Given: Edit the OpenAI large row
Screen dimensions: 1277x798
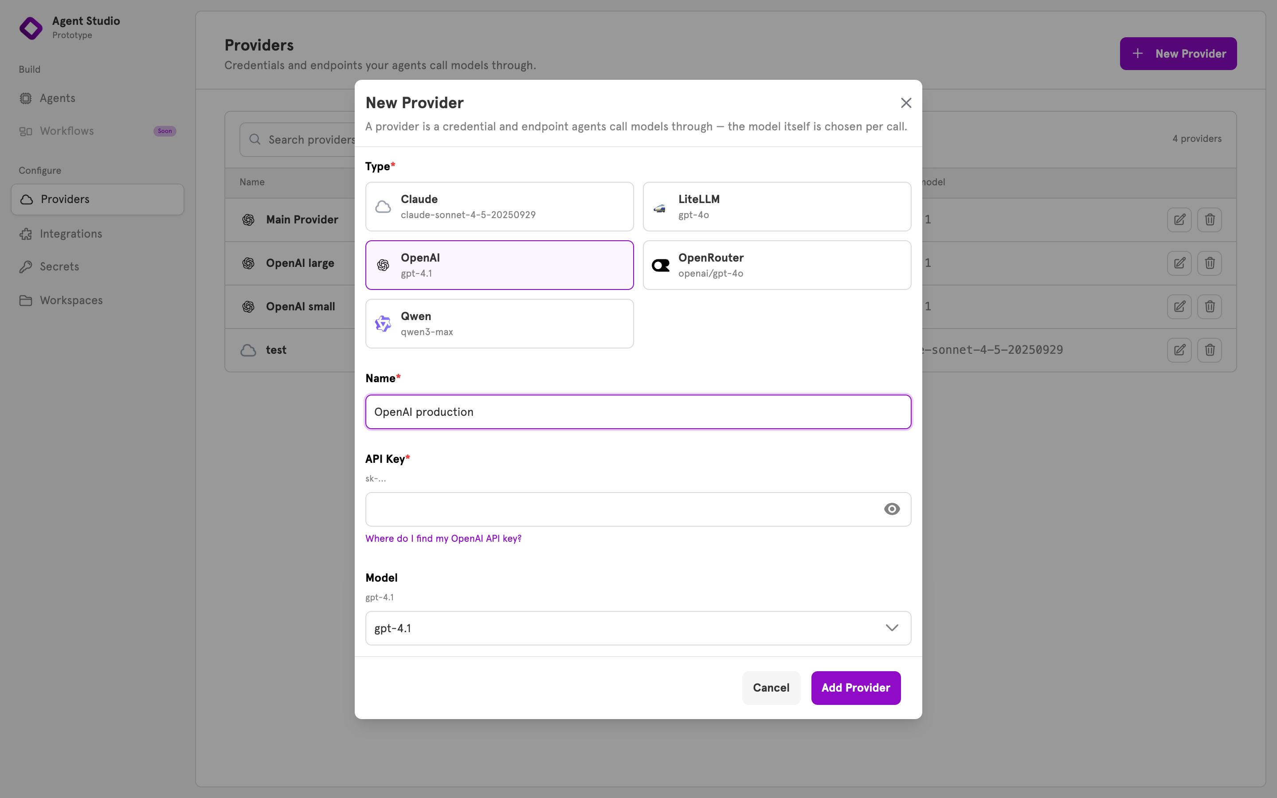Looking at the screenshot, I should [1179, 263].
